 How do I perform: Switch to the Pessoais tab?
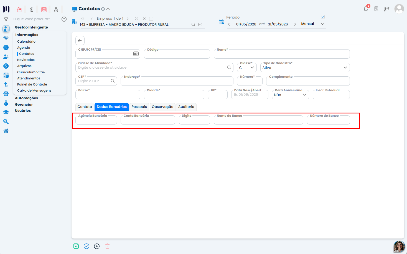click(x=139, y=107)
